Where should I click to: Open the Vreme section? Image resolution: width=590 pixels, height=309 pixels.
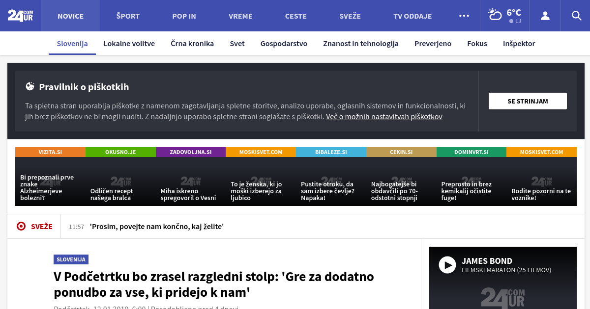tap(240, 16)
